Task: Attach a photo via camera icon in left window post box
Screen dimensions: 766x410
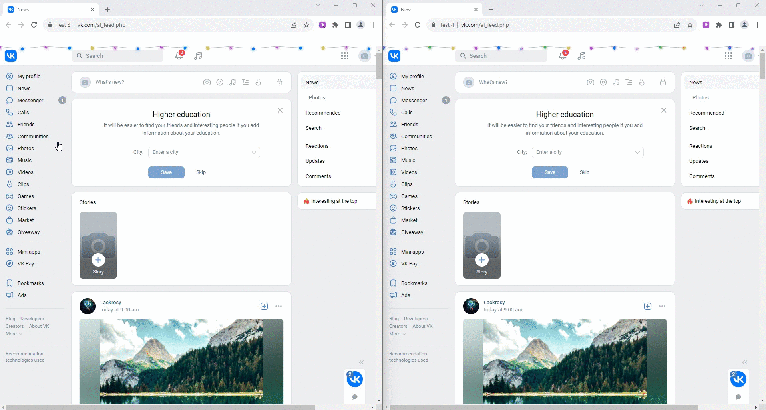Action: [x=207, y=82]
